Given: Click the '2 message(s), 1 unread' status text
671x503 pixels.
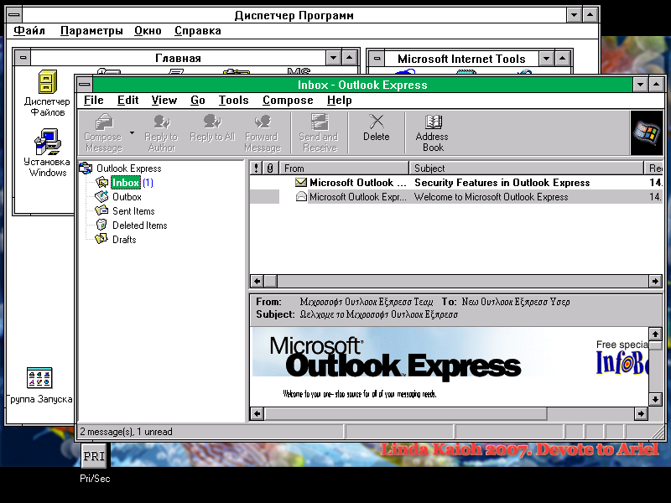Looking at the screenshot, I should (127, 432).
